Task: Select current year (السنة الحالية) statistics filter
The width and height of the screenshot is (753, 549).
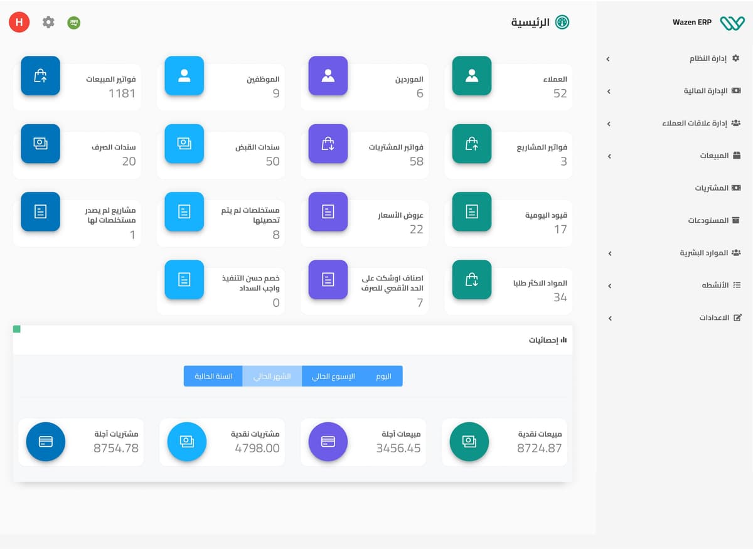Action: click(x=213, y=376)
